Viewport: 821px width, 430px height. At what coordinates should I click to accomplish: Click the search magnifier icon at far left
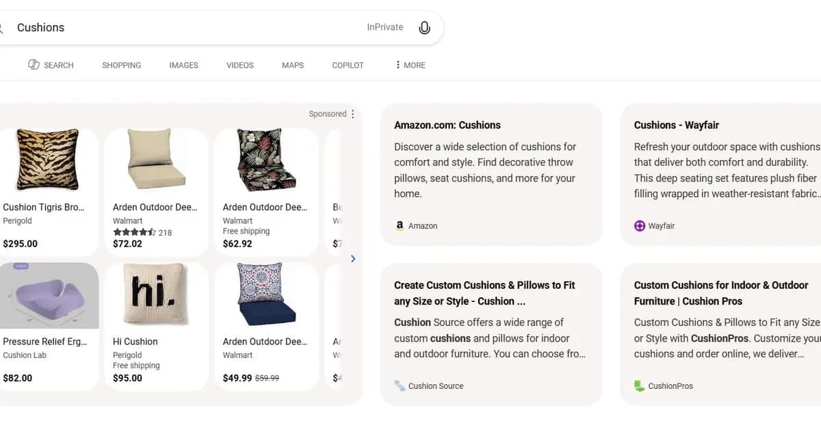click(x=2, y=27)
